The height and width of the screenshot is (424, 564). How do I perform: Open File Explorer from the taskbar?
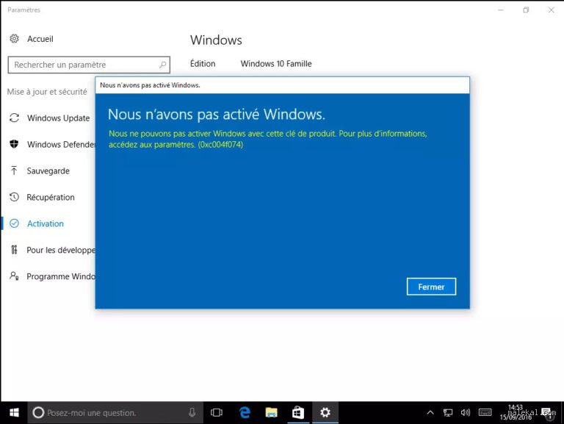(271, 412)
